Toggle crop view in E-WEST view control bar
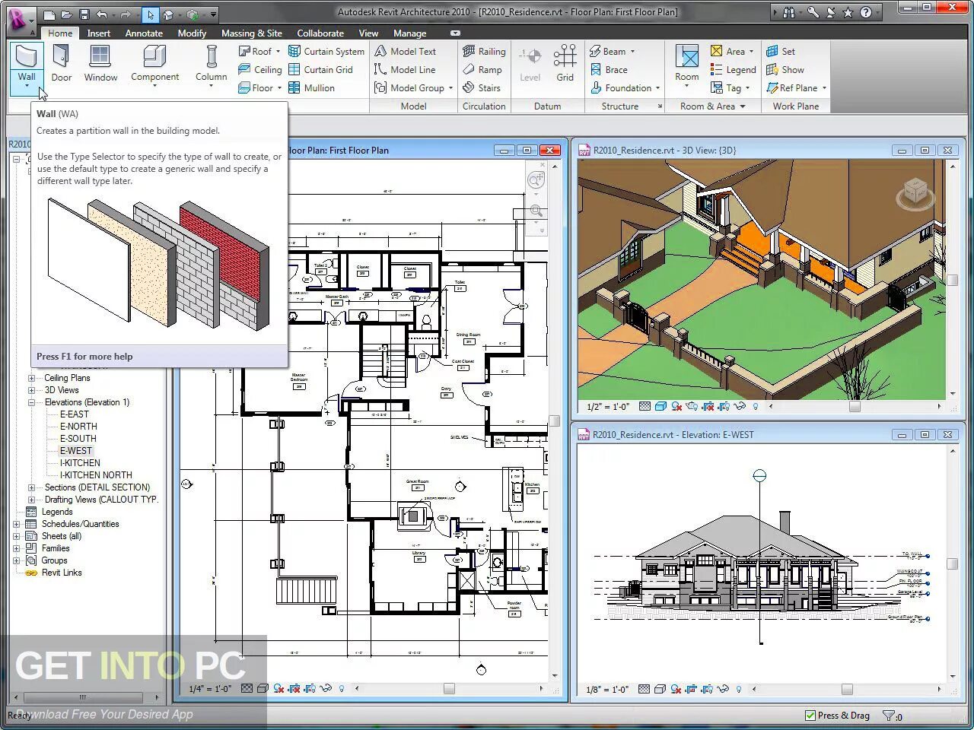Image resolution: width=974 pixels, height=730 pixels. coord(691,689)
